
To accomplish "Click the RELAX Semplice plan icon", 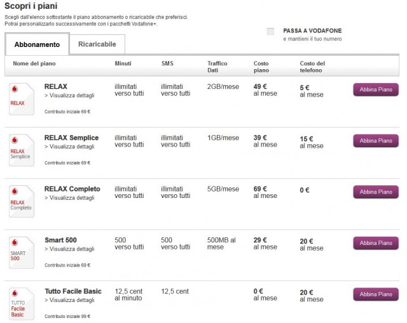I will click(21, 151).
